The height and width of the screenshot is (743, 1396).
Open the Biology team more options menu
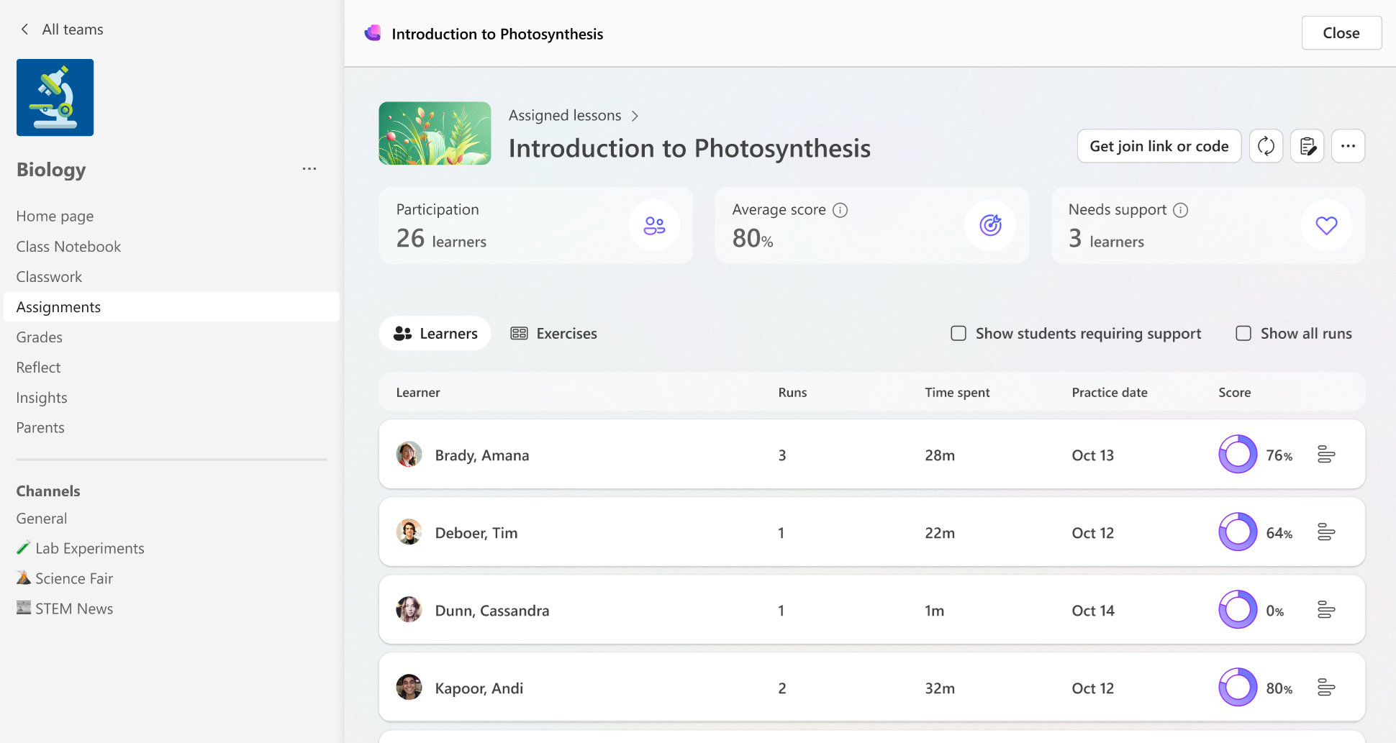pyautogui.click(x=309, y=169)
